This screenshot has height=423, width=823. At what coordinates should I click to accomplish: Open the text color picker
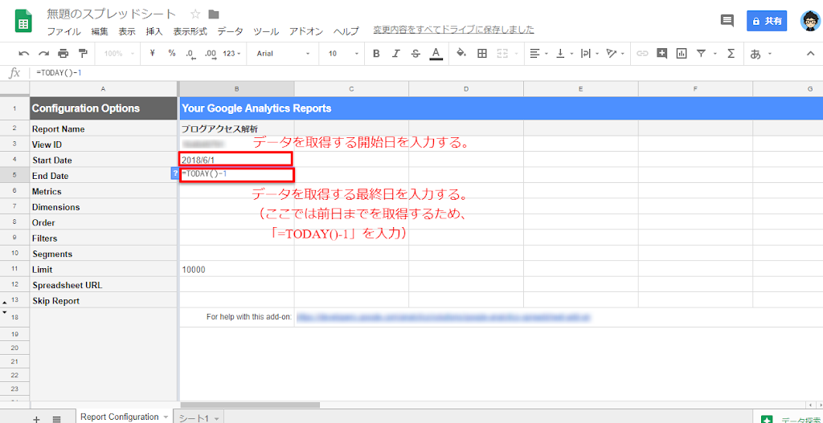tap(435, 54)
